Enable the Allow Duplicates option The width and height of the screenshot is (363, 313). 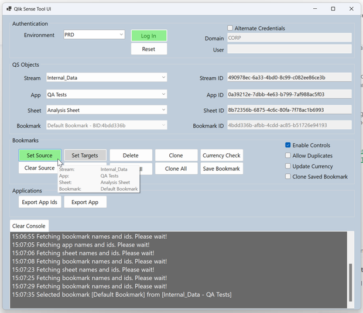point(288,156)
